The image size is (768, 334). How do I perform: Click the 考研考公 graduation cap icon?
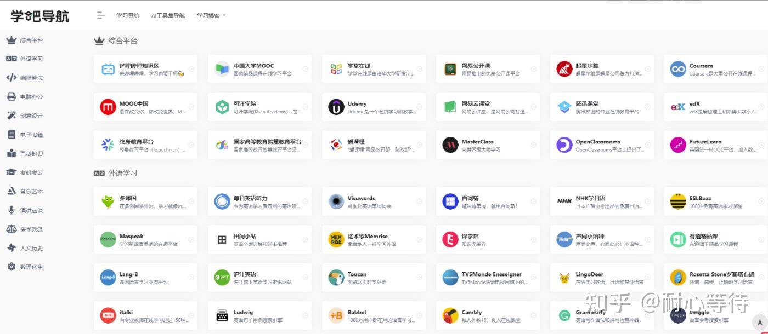[x=11, y=172]
